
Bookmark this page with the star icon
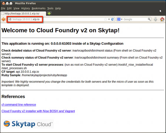pyautogui.click(x=105, y=19)
